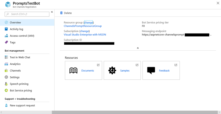The height and width of the screenshot is (114, 221).
Task: Click the Speech priming microphone icon
Action: pyautogui.click(x=6, y=84)
